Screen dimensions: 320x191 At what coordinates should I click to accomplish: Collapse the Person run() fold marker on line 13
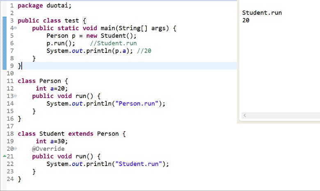(x=15, y=95)
